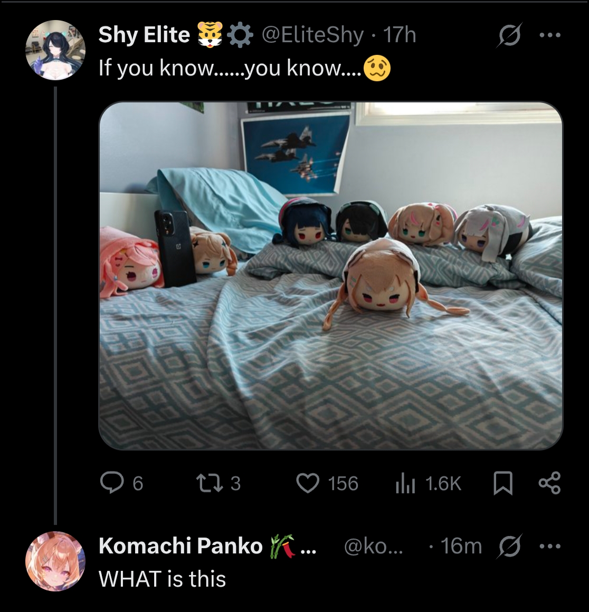
Task: Click the Grok icon on Komachi Panko's reply
Action: point(509,546)
